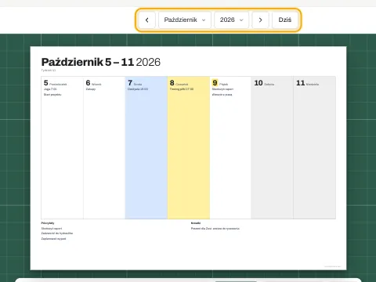Viewport: 376px width, 282px height.
Task: Click the Dentysta 16:00 entry on Wednesday
Action: point(138,89)
